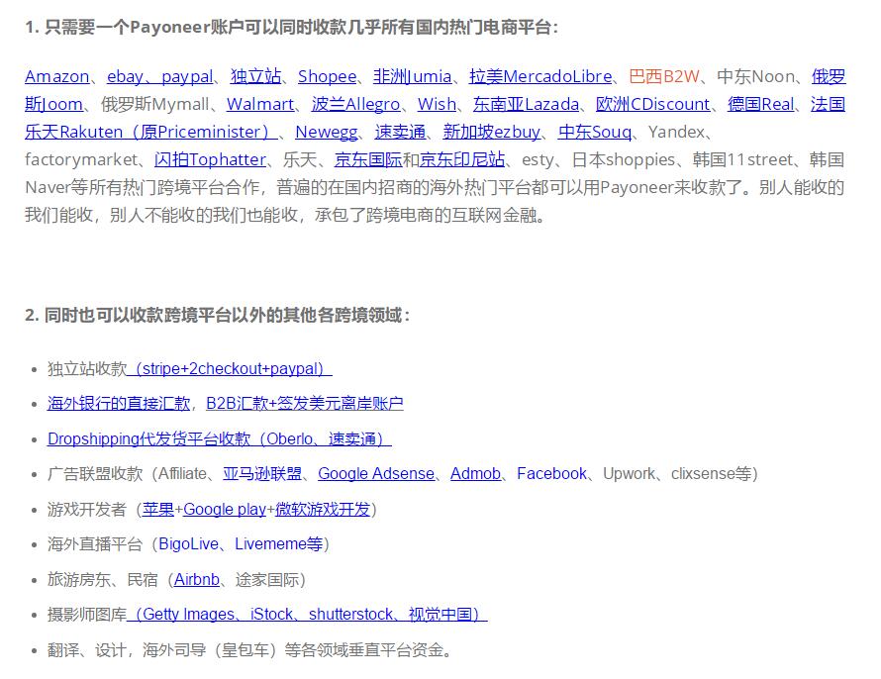Click the 游戏开发者 label text
881x679 pixels.
pos(87,510)
